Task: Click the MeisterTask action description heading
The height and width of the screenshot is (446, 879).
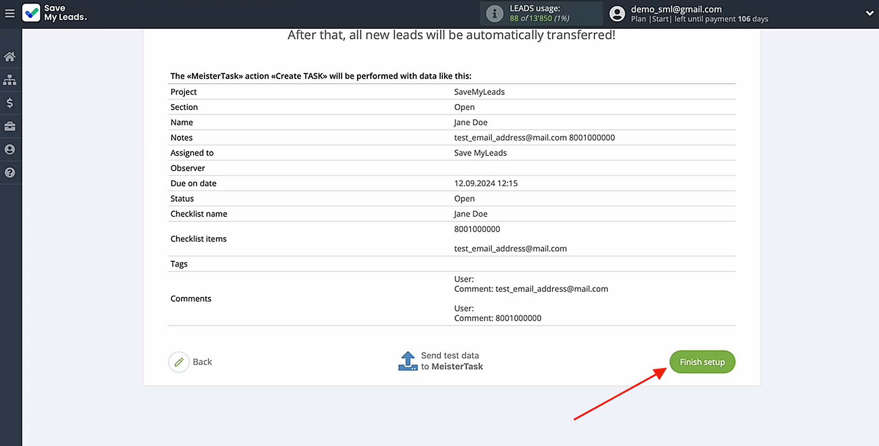Action: pos(321,76)
